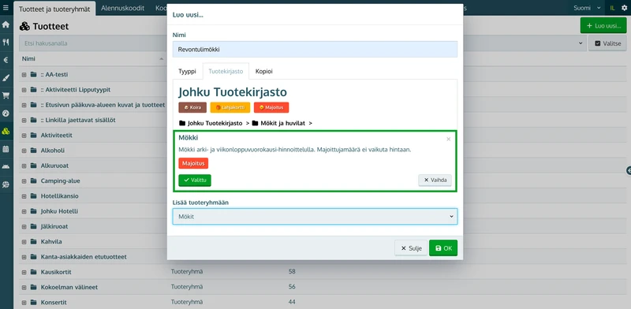Open the filter dropdown beside Valitse
631x309 pixels.
pos(581,43)
